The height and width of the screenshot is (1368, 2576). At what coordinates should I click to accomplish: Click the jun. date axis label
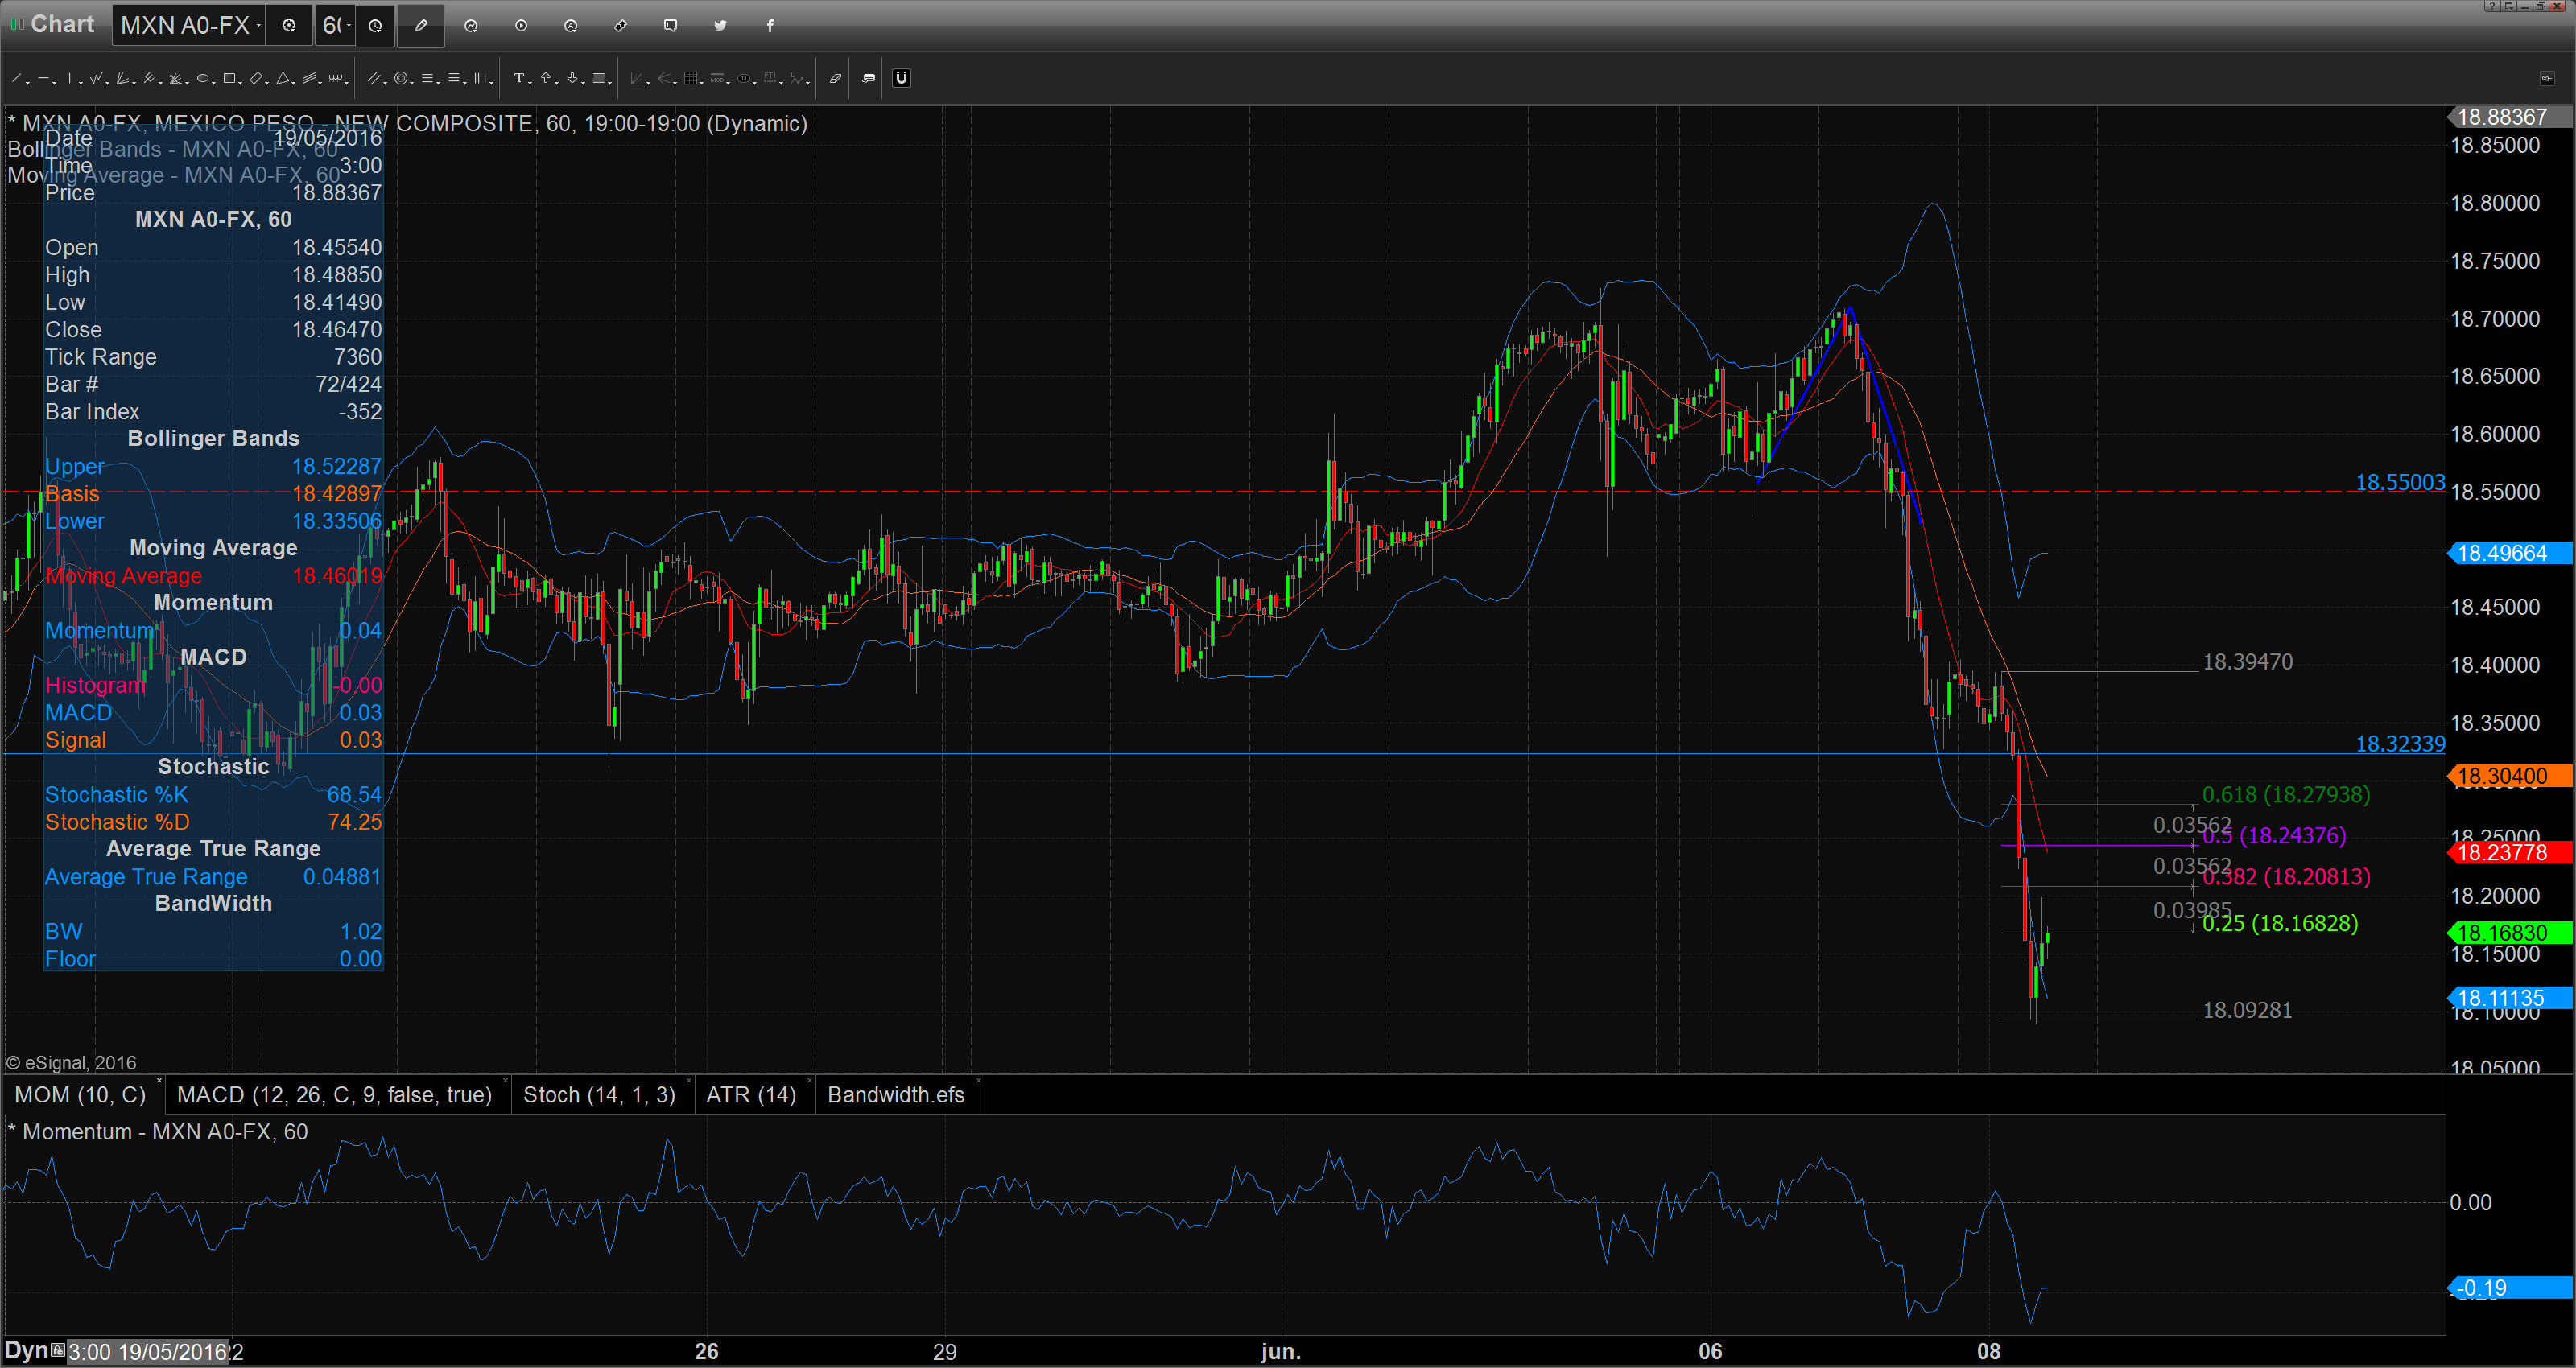click(1280, 1352)
